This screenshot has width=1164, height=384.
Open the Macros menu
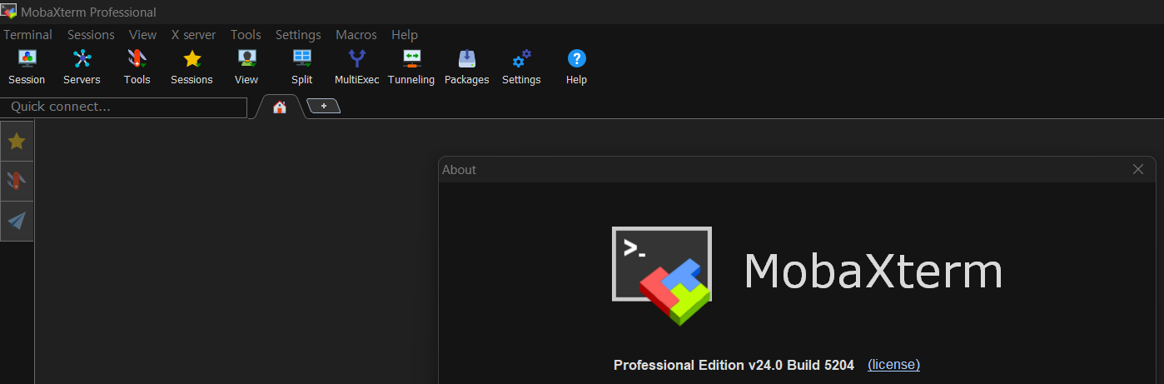[x=356, y=35]
